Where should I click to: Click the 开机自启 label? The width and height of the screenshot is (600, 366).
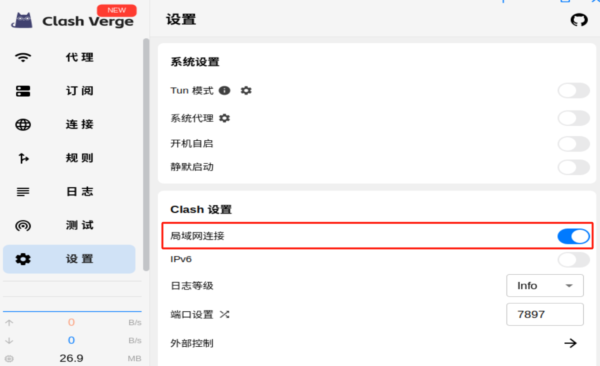tap(192, 144)
